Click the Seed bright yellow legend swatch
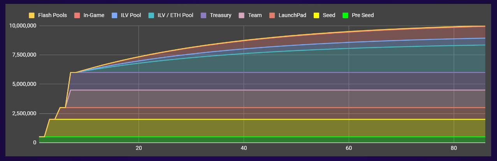This screenshot has width=497, height=161. [x=316, y=15]
